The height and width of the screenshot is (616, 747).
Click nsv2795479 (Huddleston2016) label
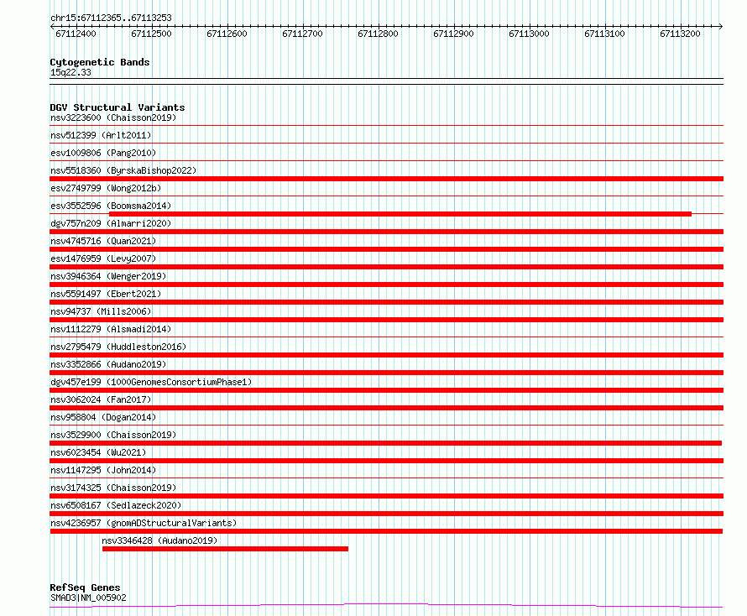point(118,347)
